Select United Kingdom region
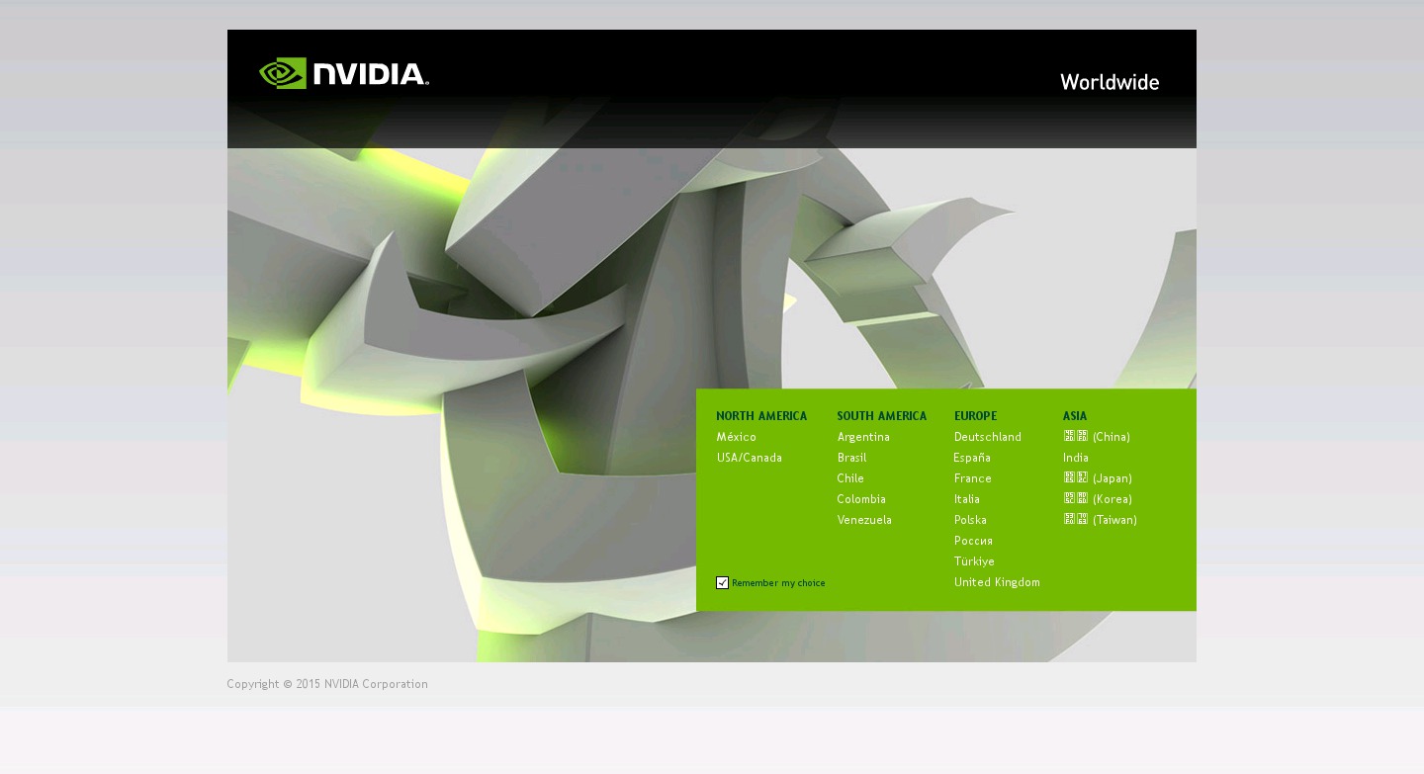1424x774 pixels. 996,582
